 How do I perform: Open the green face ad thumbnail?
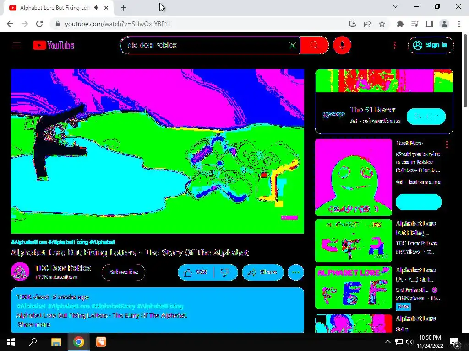[353, 177]
